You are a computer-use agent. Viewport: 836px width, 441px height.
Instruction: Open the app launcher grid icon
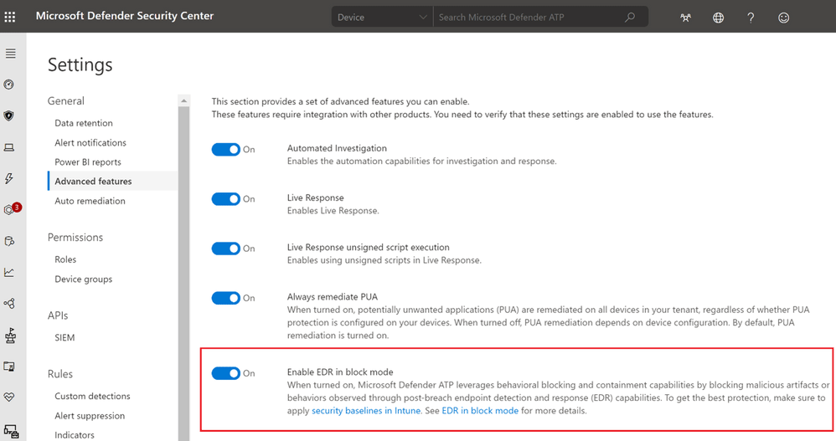click(x=9, y=17)
